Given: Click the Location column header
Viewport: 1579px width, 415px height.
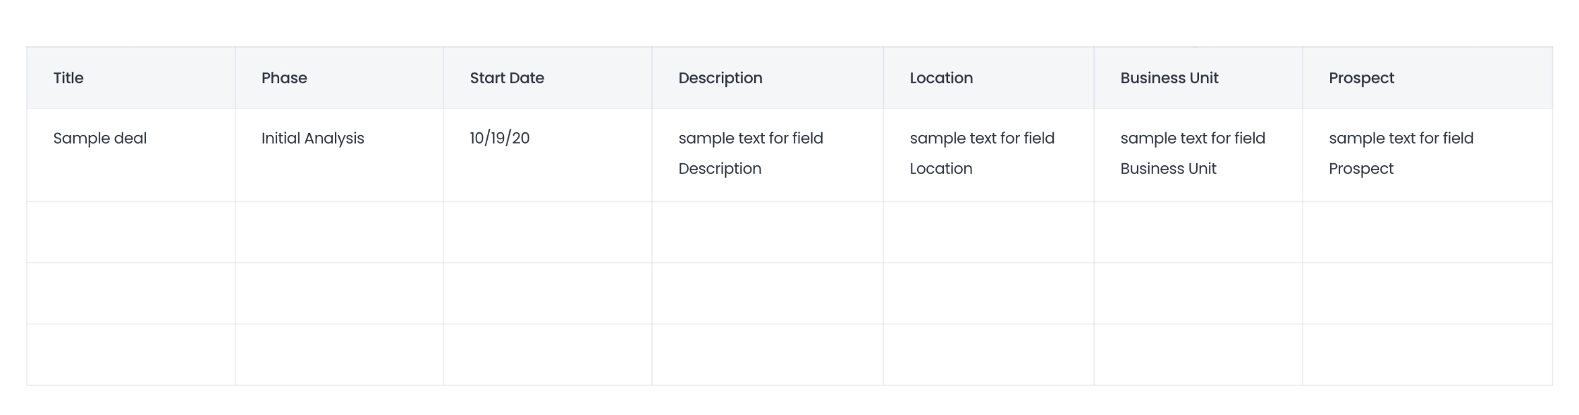Looking at the screenshot, I should coord(940,78).
